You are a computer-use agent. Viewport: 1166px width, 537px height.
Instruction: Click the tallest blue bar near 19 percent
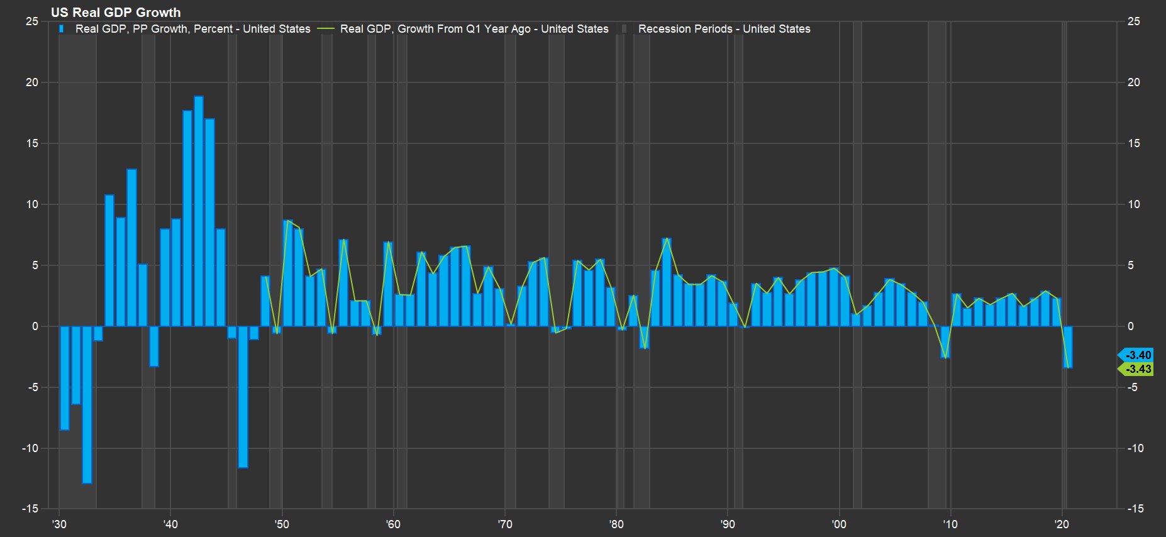point(199,211)
